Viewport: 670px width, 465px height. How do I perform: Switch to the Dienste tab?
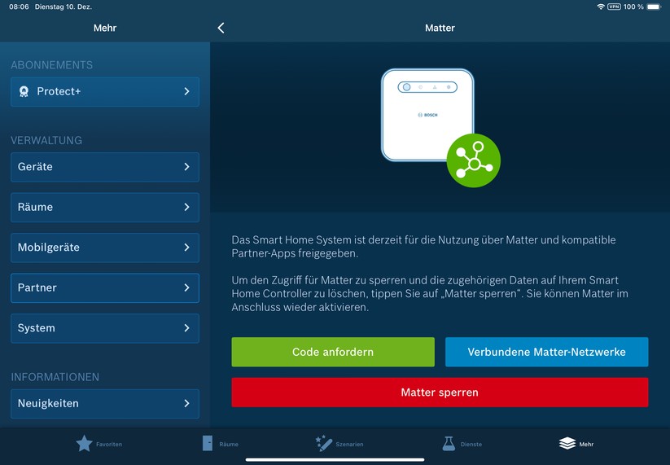(x=462, y=444)
